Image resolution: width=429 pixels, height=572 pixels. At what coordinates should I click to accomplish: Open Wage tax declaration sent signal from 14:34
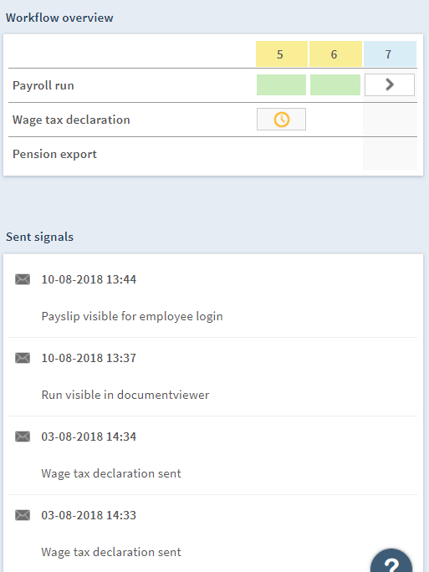click(111, 473)
